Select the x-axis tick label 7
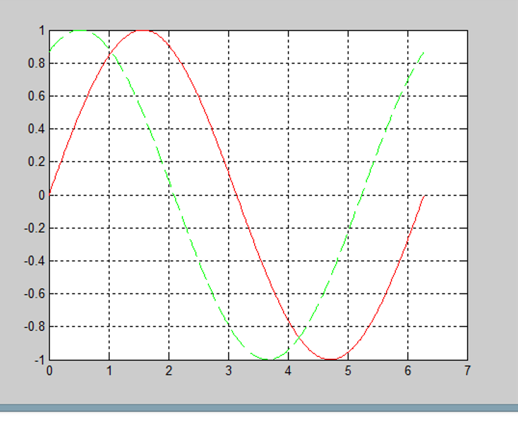 point(467,371)
